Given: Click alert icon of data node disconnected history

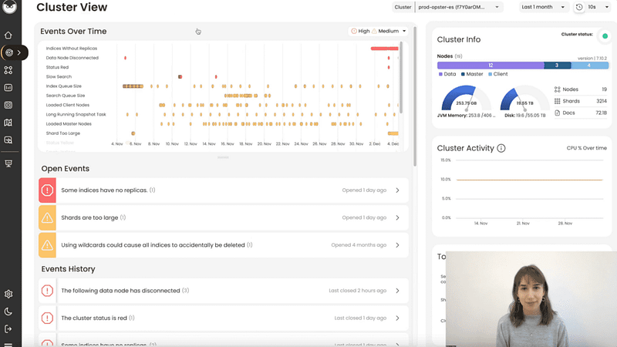Looking at the screenshot, I should (47, 291).
